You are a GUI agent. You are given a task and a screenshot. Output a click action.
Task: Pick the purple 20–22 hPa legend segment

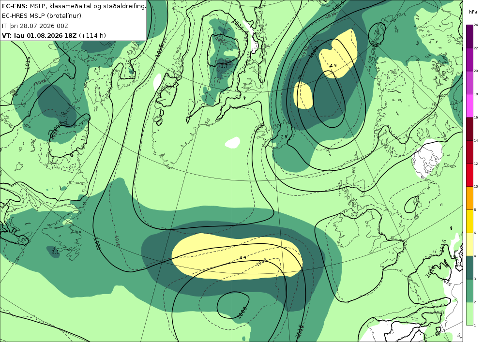(470, 59)
